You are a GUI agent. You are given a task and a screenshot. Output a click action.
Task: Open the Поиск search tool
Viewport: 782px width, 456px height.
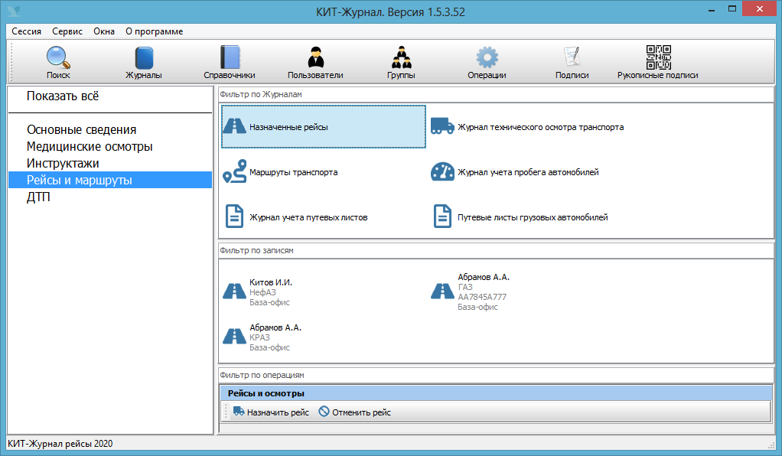point(58,63)
